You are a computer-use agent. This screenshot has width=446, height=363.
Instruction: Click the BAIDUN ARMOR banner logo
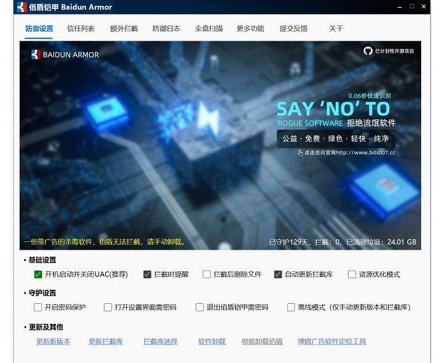65,54
